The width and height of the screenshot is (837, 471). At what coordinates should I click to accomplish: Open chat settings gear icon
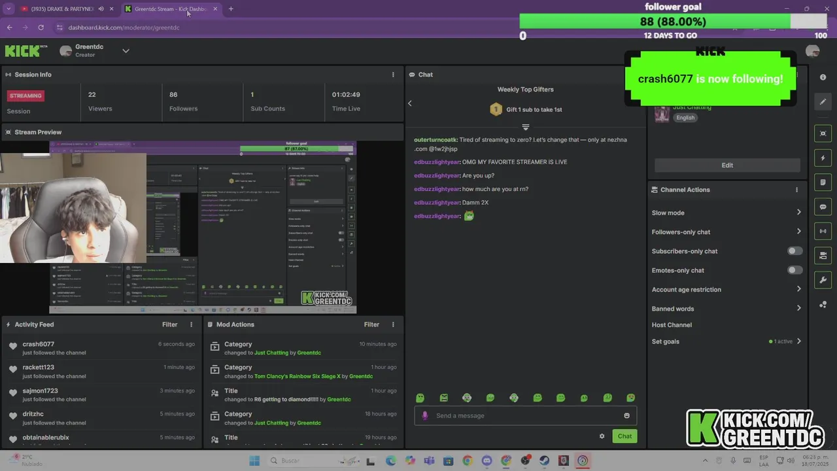point(602,436)
